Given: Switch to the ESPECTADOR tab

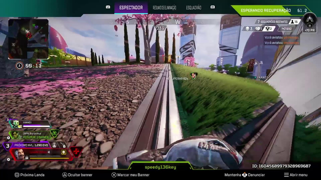Looking at the screenshot, I should pos(131,8).
